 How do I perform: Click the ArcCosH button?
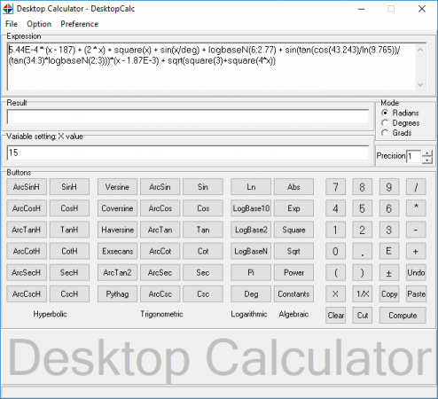[x=27, y=208]
